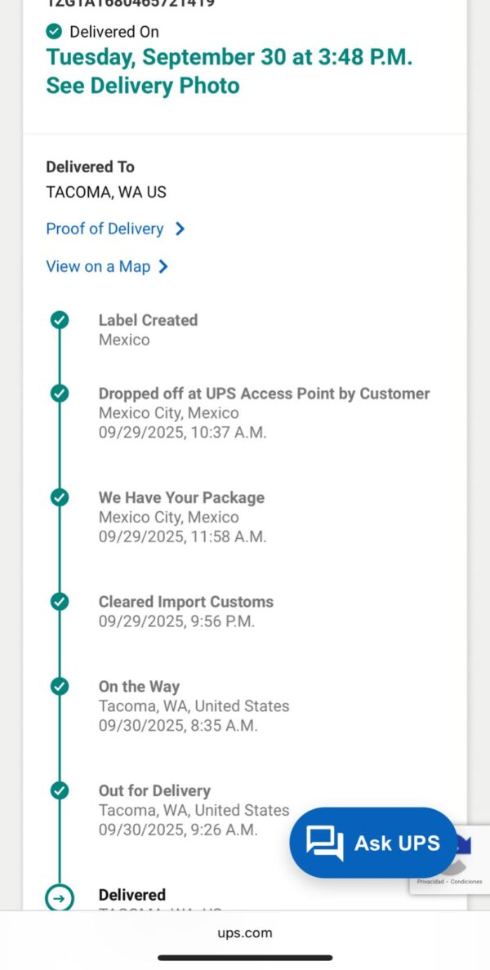The height and width of the screenshot is (970, 490).
Task: Click the On the Way checkmark icon
Action: [x=60, y=687]
